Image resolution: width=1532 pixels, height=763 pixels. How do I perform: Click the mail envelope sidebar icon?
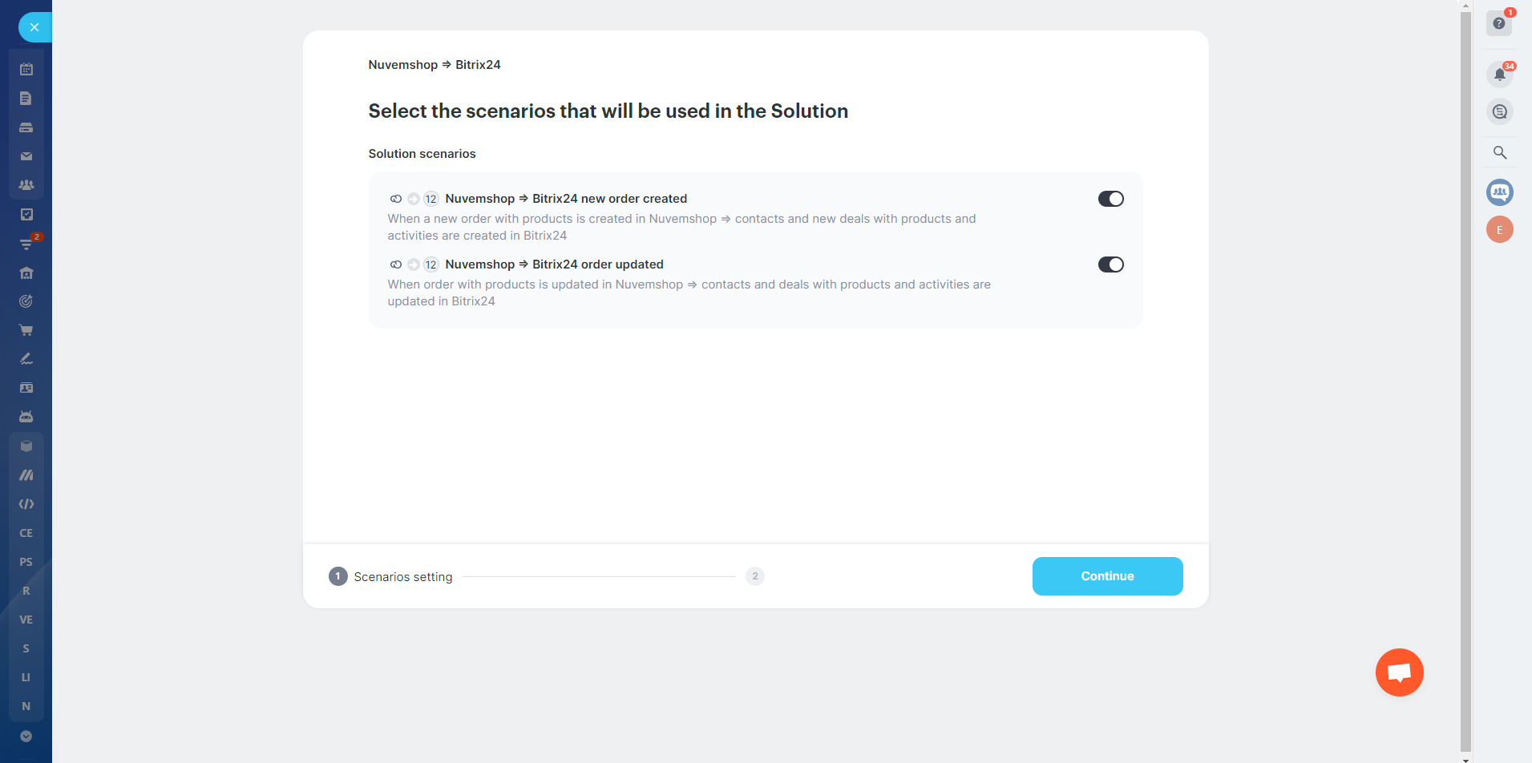26,156
